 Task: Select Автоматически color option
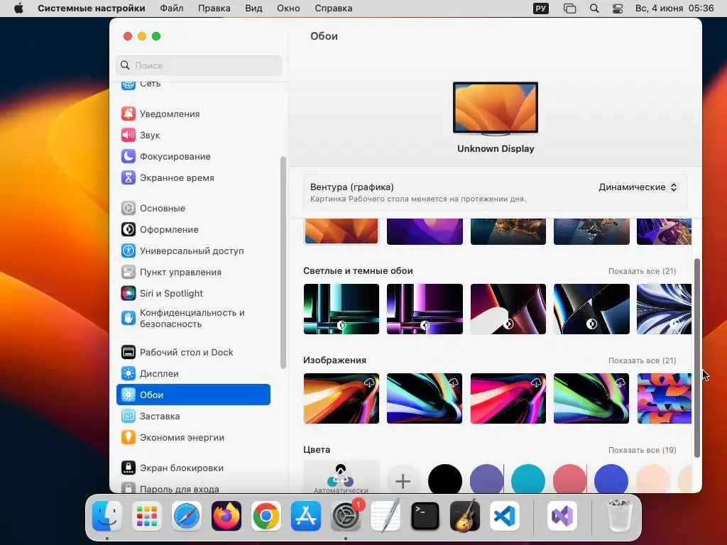tap(341, 478)
